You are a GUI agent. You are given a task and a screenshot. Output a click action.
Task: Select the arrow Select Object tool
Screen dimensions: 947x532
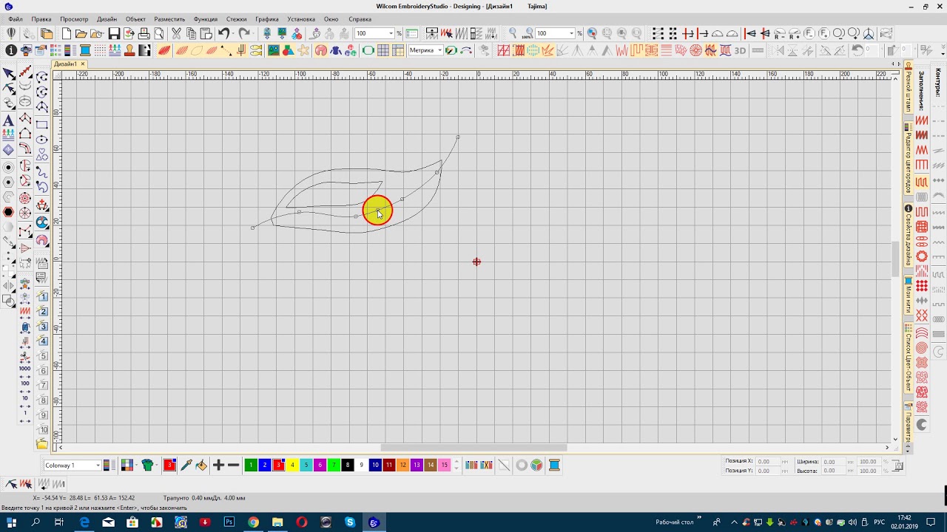click(x=8, y=74)
